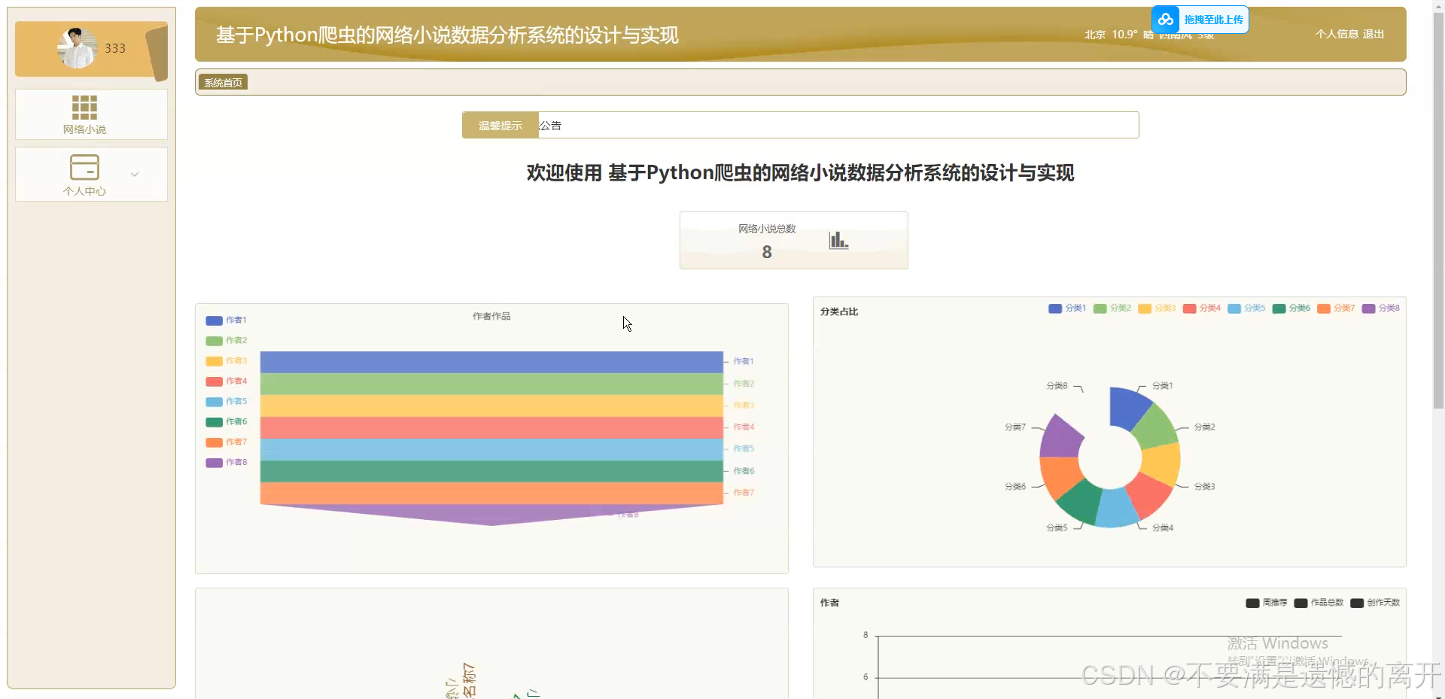The width and height of the screenshot is (1445, 699).
Task: Toggle 分类4 legend in 分类占比 chart
Action: point(1202,308)
